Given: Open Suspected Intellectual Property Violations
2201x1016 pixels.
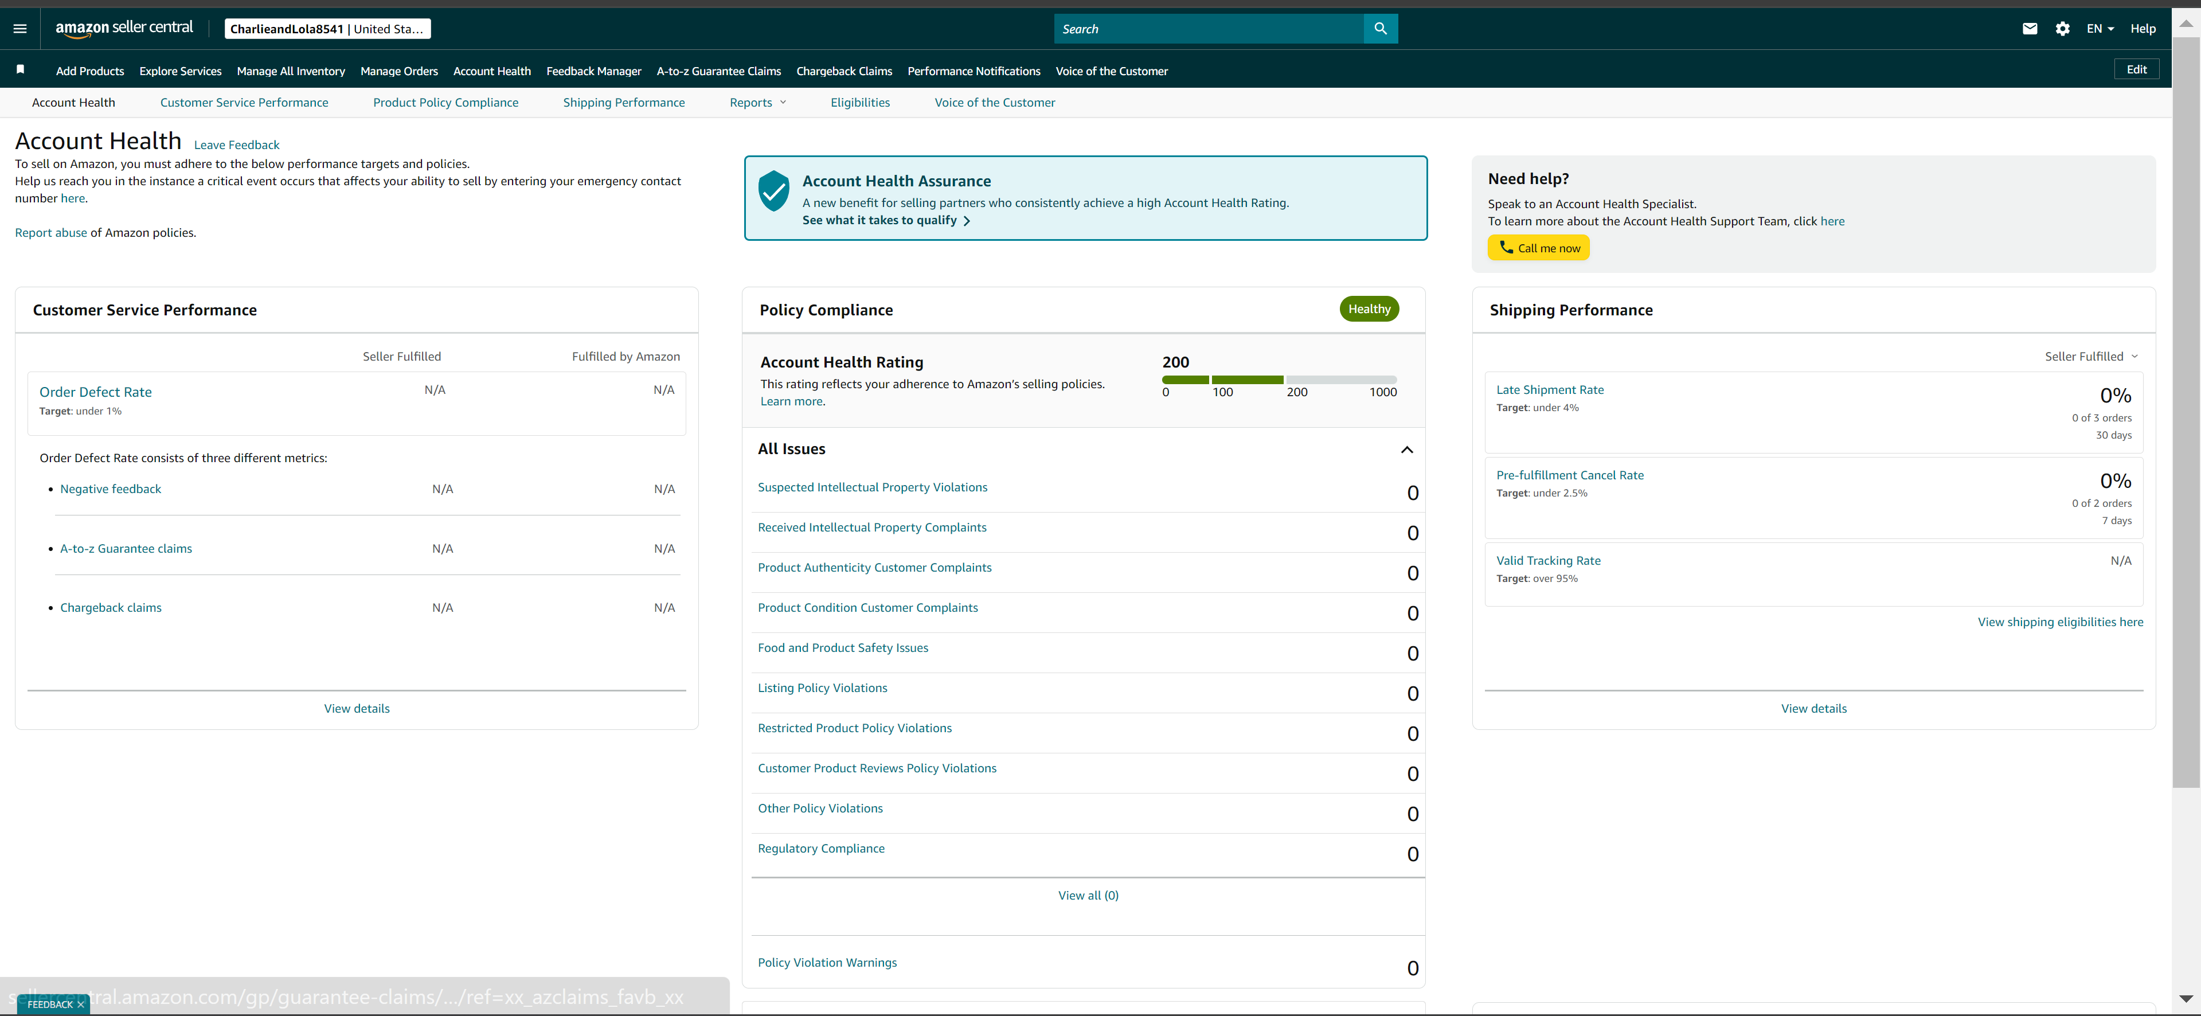Looking at the screenshot, I should point(873,487).
